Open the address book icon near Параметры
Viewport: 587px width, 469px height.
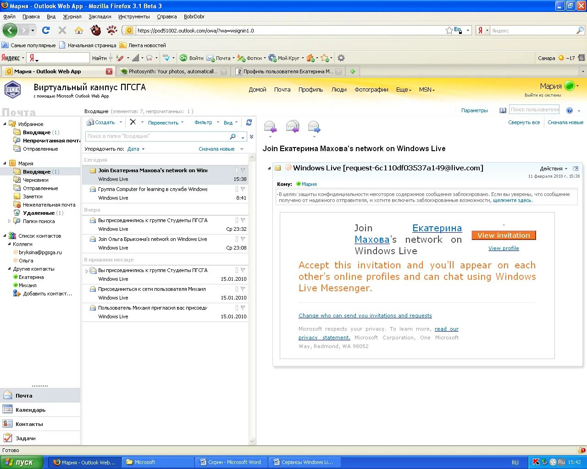(x=503, y=110)
